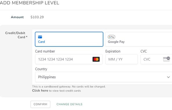Focus the Expiration MM / YY field
Screen dimensions: 172x110
pos(122,59)
